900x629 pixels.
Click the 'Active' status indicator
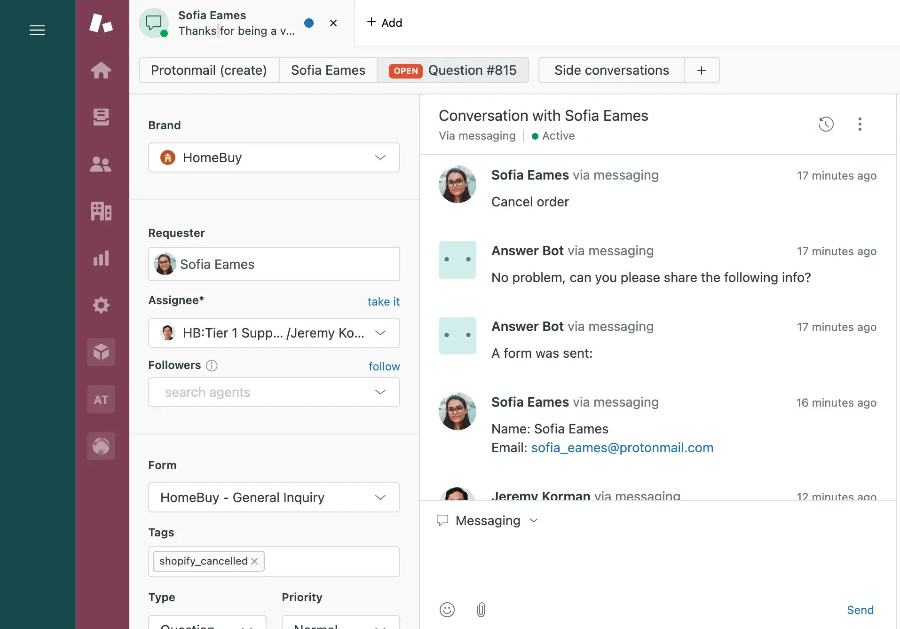point(553,136)
